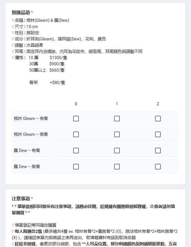Image resolution: width=191 pixels, height=247 pixels.
Task: Check 2 for 格林 Gleam – 無骨
Action: 158,134
